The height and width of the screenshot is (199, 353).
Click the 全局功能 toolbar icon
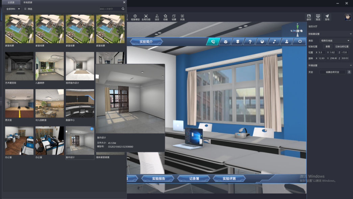click(x=146, y=17)
